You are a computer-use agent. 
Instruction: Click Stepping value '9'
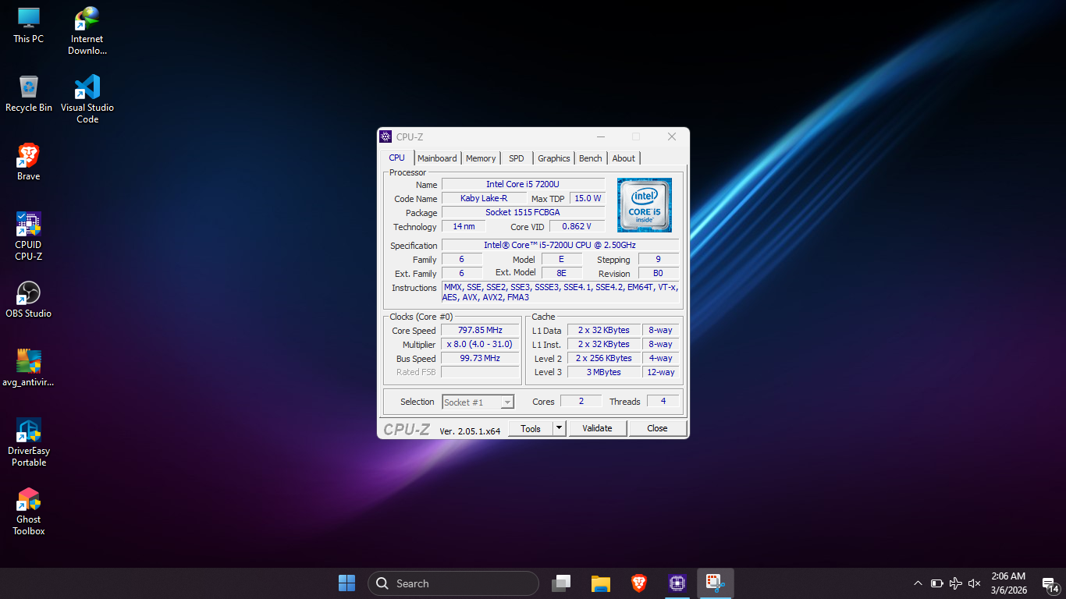click(x=658, y=259)
